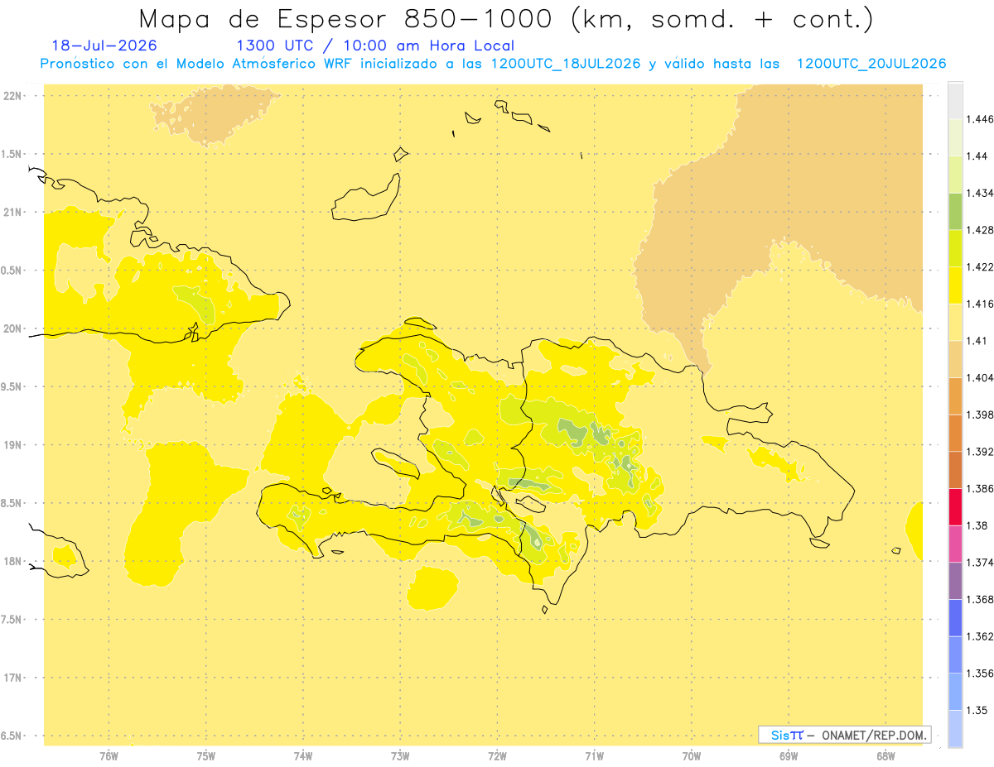Click the legend value '1.35'

pos(977,710)
